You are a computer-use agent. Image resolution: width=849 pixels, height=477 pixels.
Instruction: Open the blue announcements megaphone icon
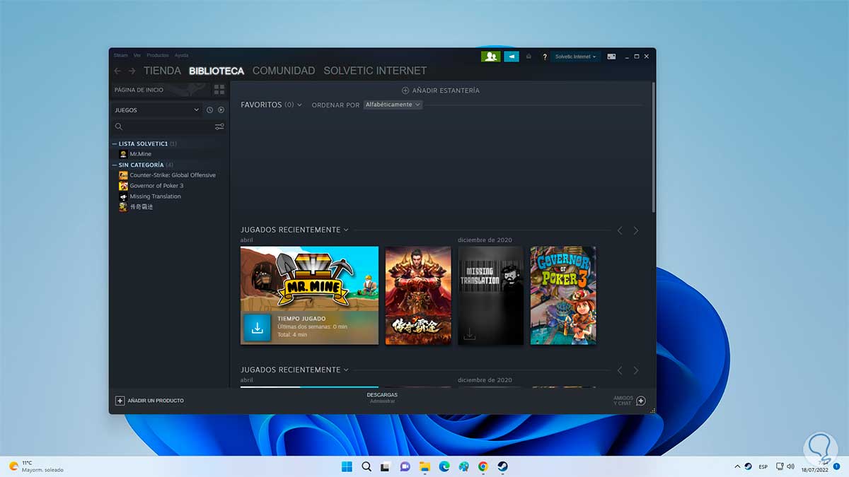(511, 57)
